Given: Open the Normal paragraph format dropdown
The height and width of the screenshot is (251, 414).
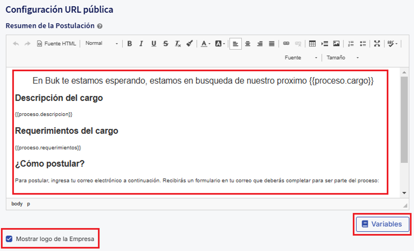Looking at the screenshot, I should click(x=102, y=44).
